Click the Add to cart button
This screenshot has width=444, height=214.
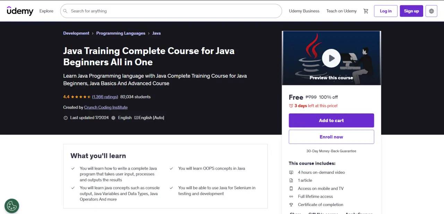[331, 120]
